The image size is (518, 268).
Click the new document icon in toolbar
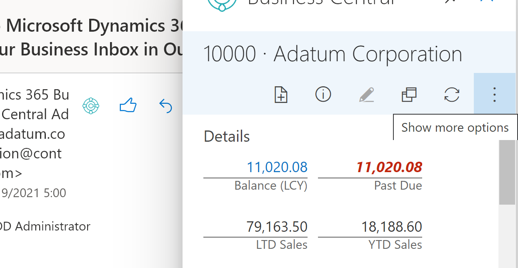coord(281,95)
